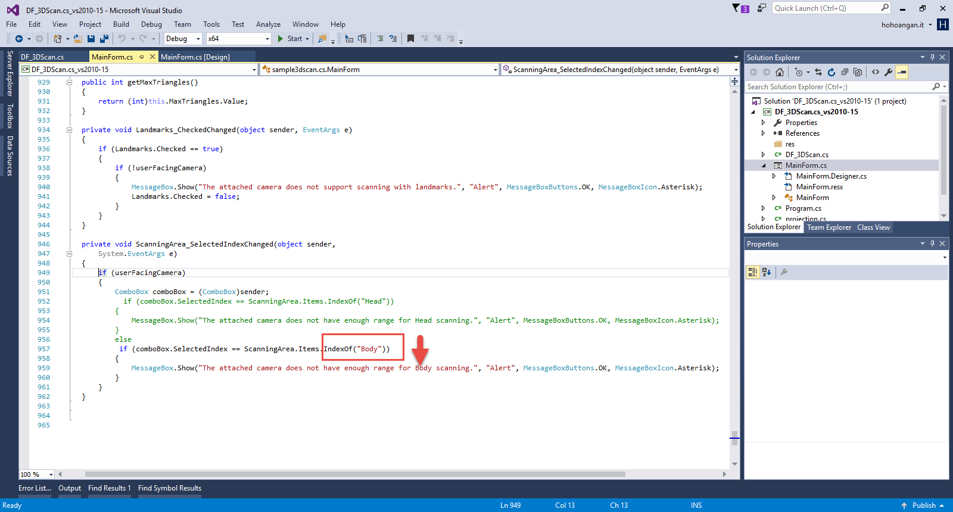
Task: Expand the References node
Action: click(764, 133)
